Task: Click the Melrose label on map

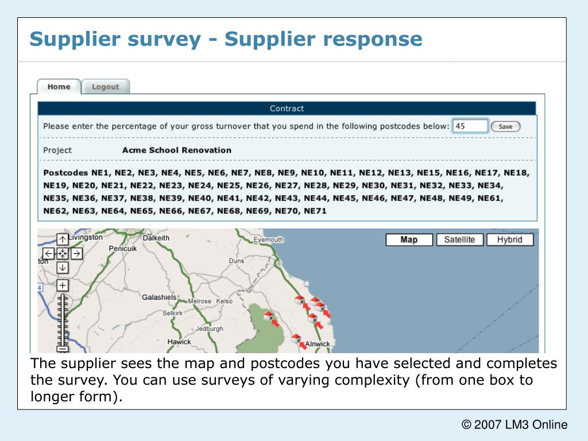Action: click(199, 301)
